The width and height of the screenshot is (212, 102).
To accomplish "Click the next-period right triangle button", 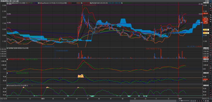I will click(x=195, y=101).
